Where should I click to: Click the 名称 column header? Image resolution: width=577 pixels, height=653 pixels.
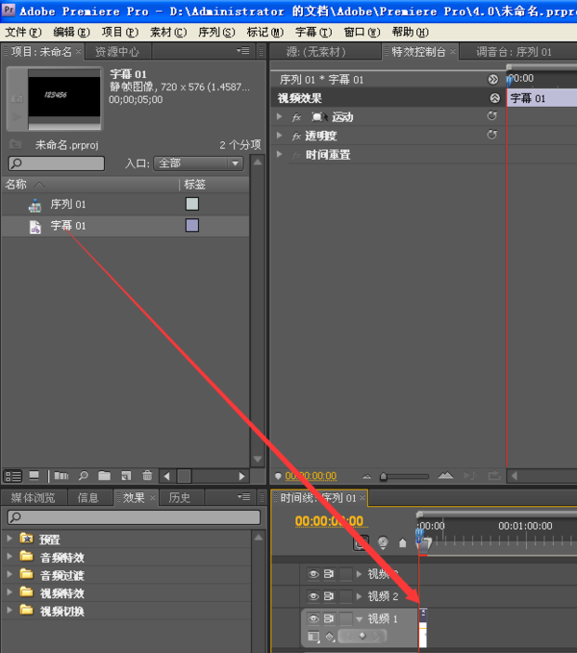(x=17, y=184)
